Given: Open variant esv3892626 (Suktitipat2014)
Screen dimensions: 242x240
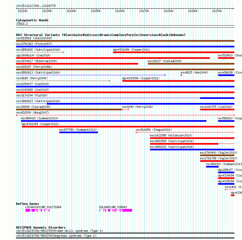Looking at the screenshot, I should coord(38,50).
